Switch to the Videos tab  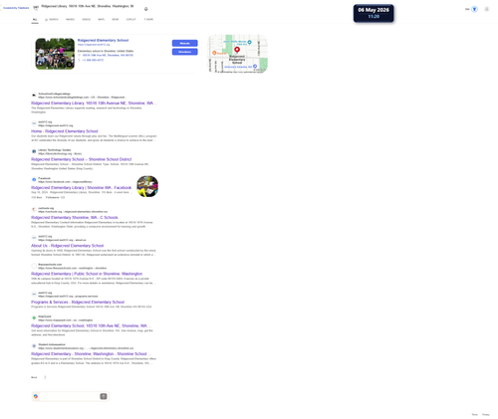[x=87, y=20]
